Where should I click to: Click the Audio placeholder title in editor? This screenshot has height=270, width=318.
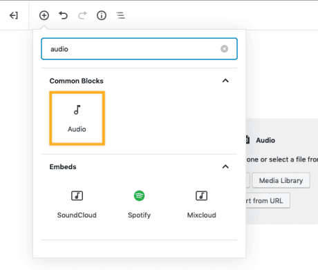(265, 140)
